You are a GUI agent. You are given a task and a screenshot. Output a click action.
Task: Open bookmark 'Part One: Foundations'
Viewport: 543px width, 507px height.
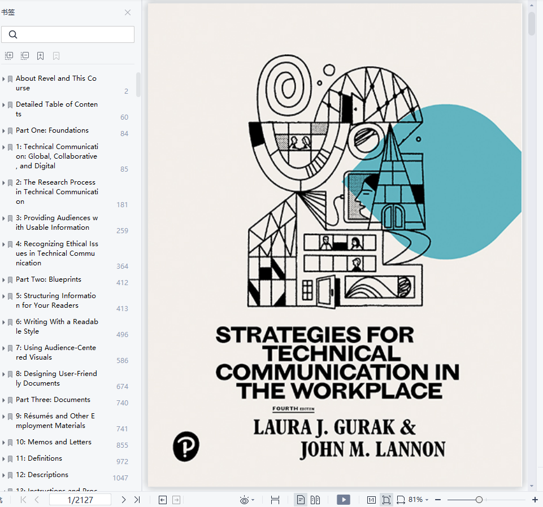click(x=52, y=130)
